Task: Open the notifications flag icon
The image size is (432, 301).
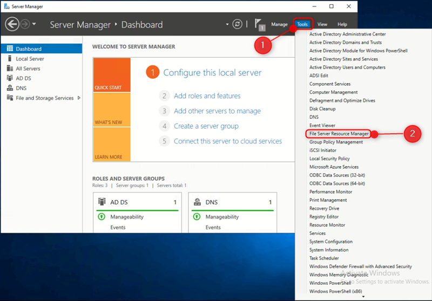Action: point(259,24)
